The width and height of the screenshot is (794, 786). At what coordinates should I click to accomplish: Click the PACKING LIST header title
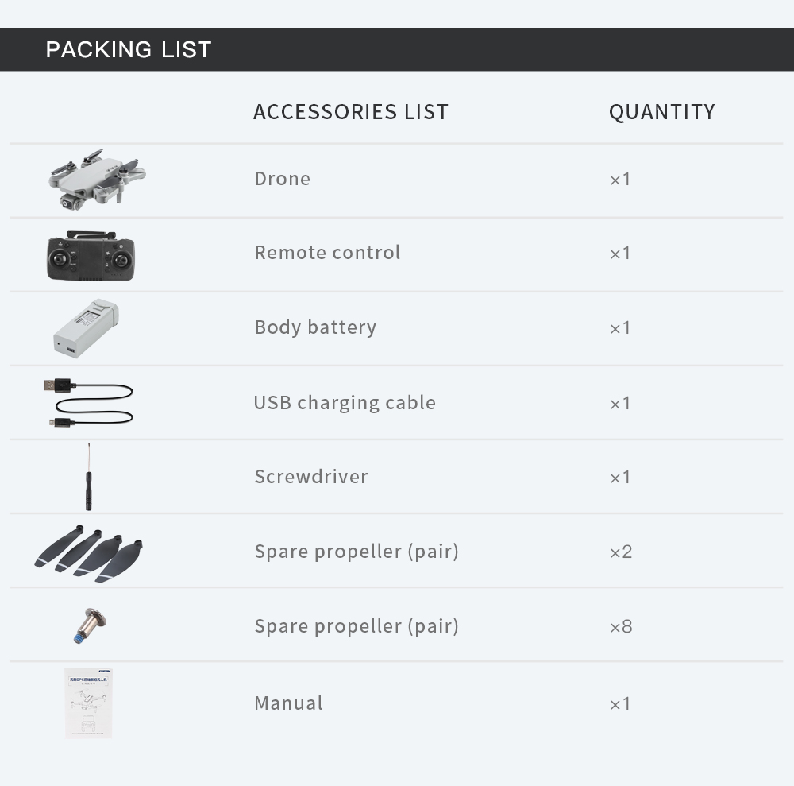pyautogui.click(x=128, y=49)
